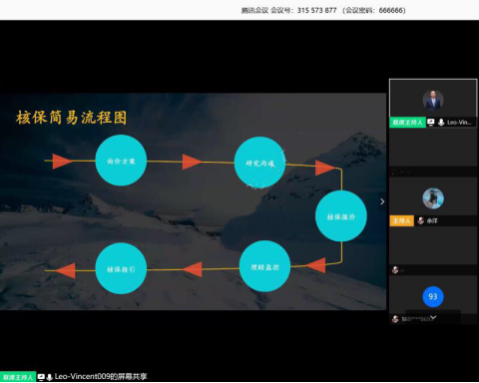Click the 理赔监控 circle on the slide
Screen dimensions: 479x383
coord(264,266)
